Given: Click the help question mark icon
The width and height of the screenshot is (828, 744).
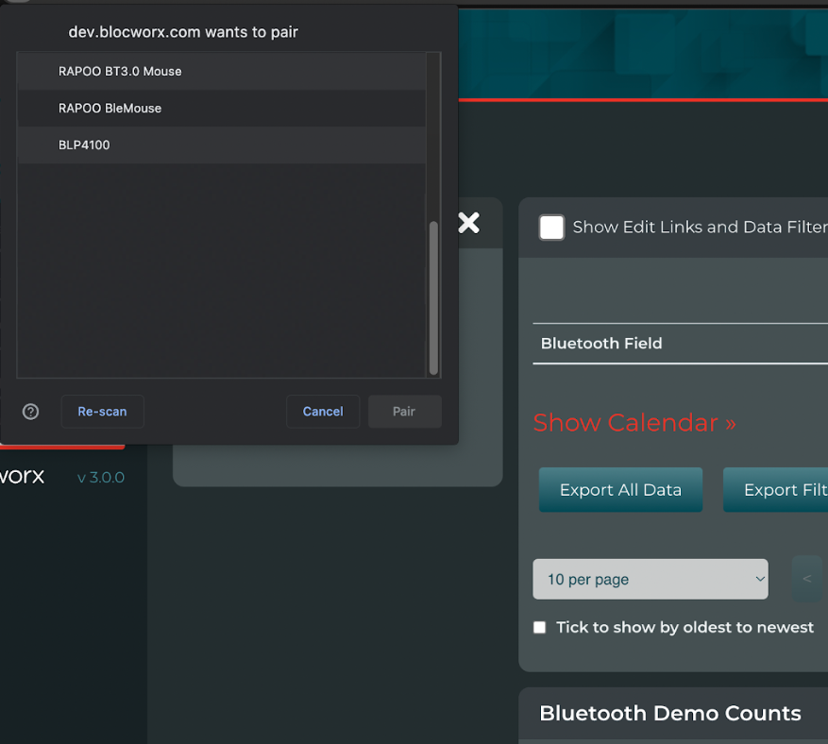Looking at the screenshot, I should click(x=31, y=412).
